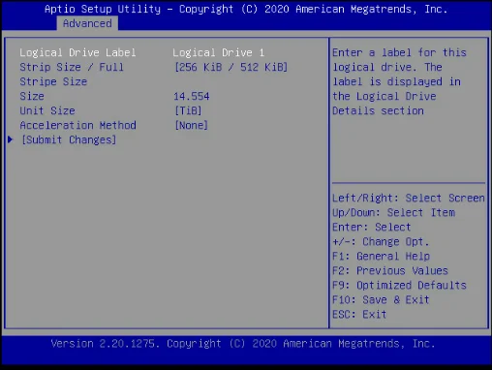Screen dimensions: 492x370
Task: Click the '+/-: Change Opt.' hint
Action: (381, 241)
